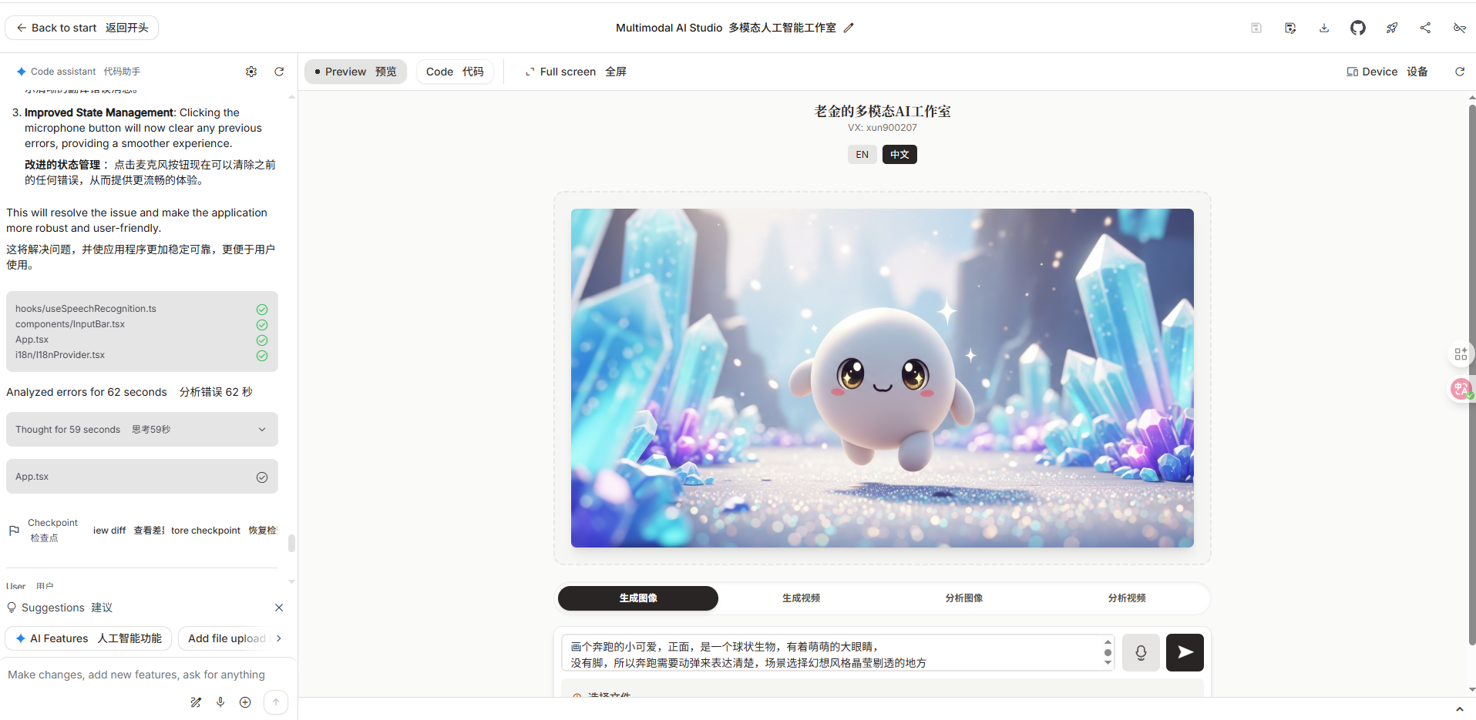
Task: Click Restore checkpoint link
Action: tap(224, 531)
